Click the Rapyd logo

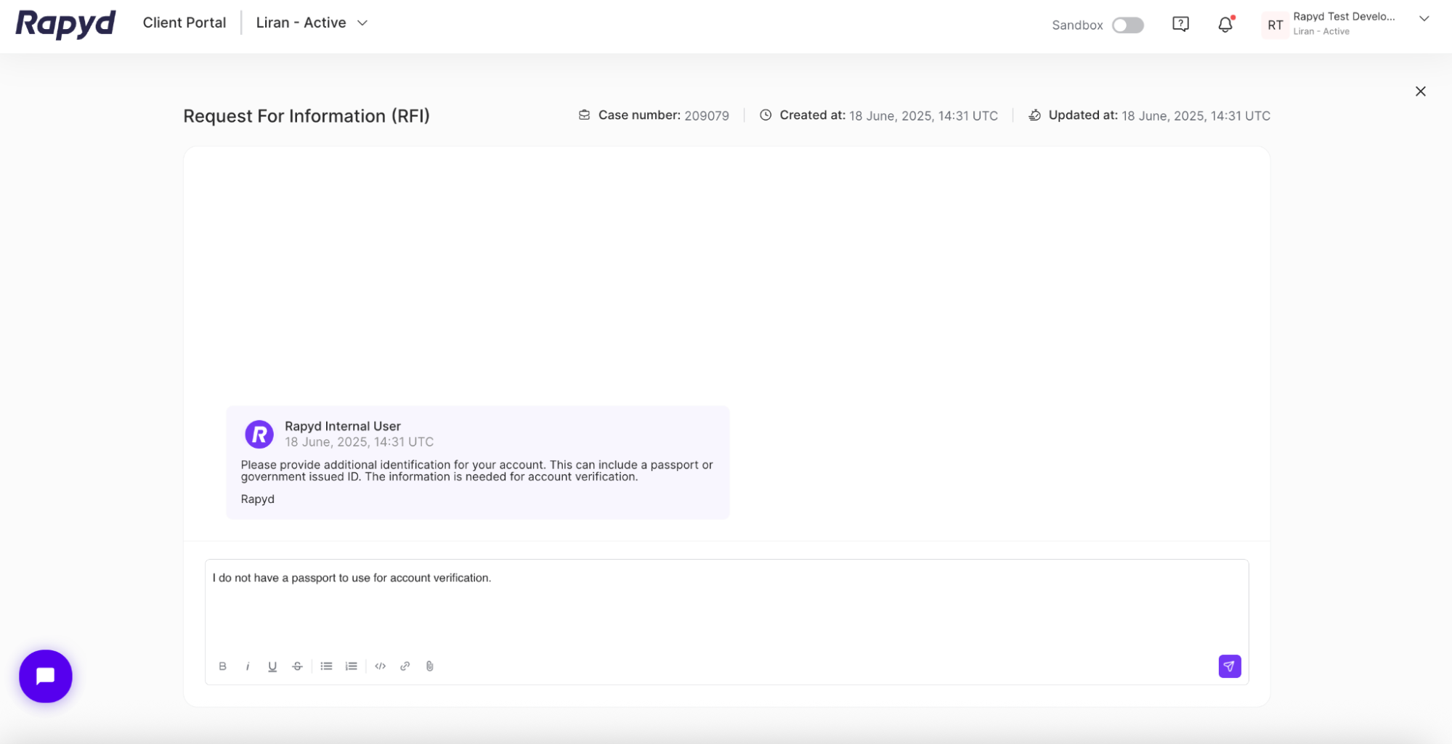(x=65, y=23)
